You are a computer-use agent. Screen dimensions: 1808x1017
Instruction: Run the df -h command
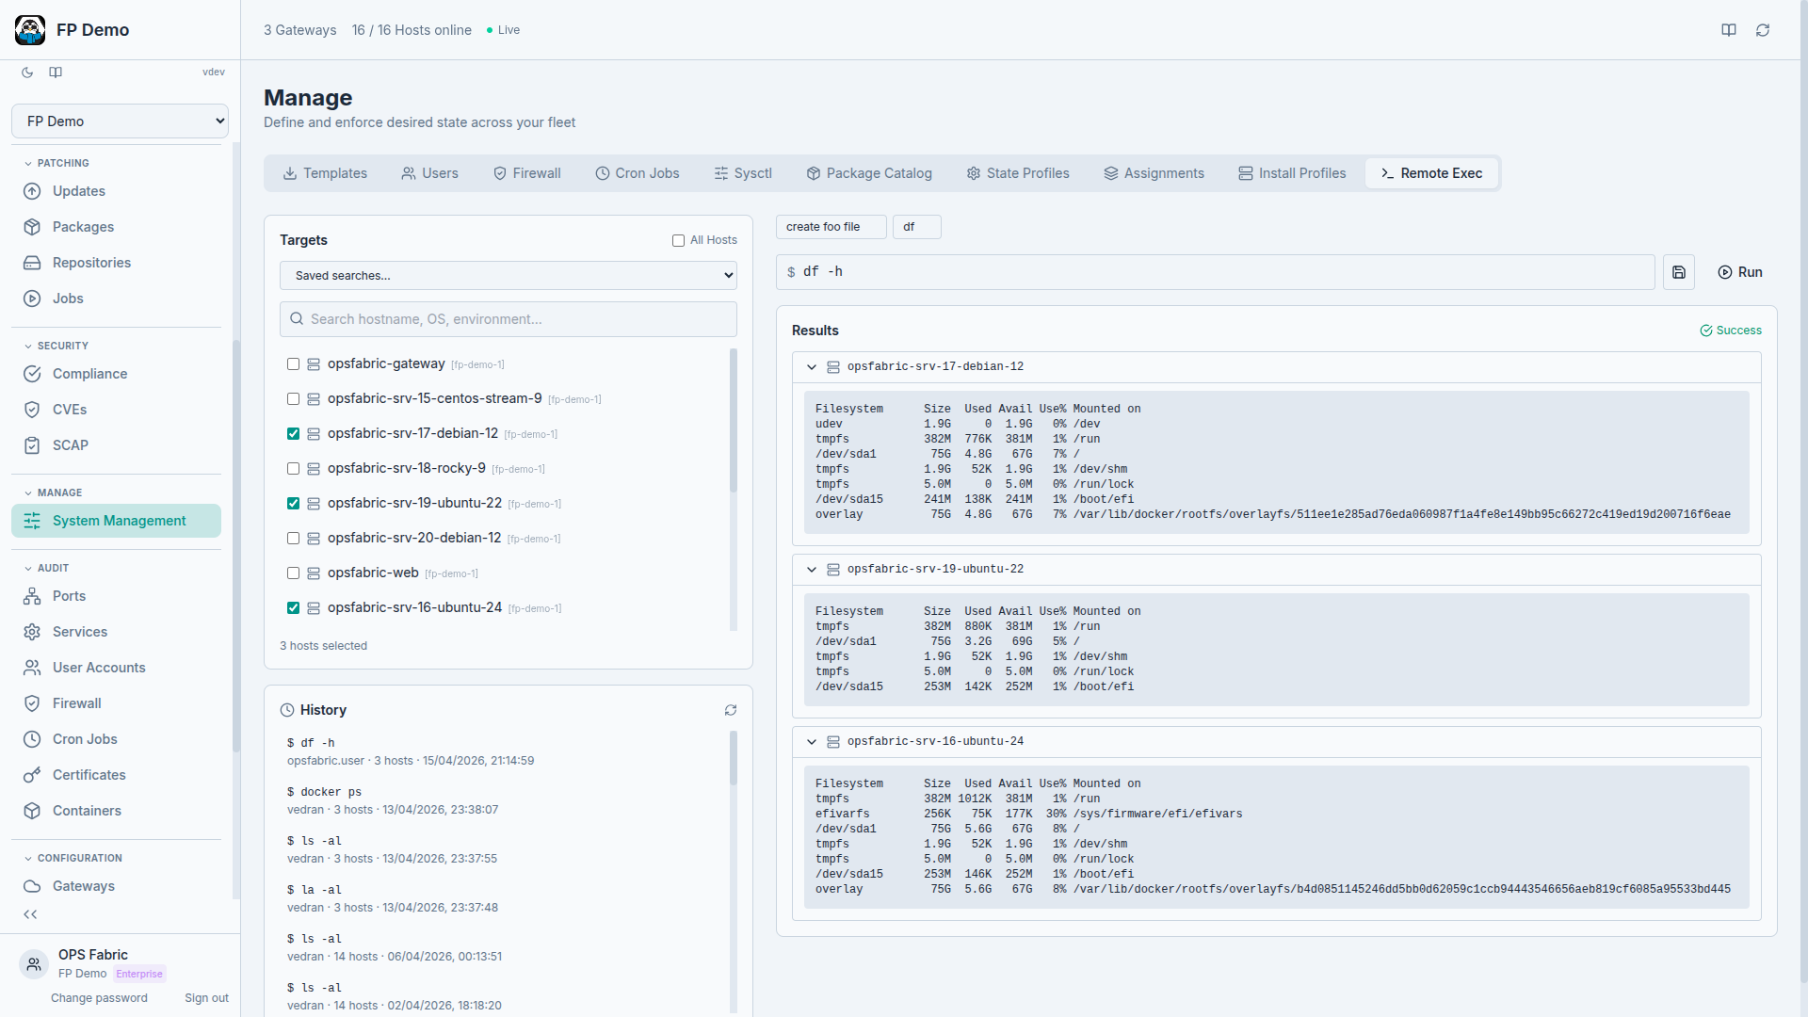[x=1740, y=272]
